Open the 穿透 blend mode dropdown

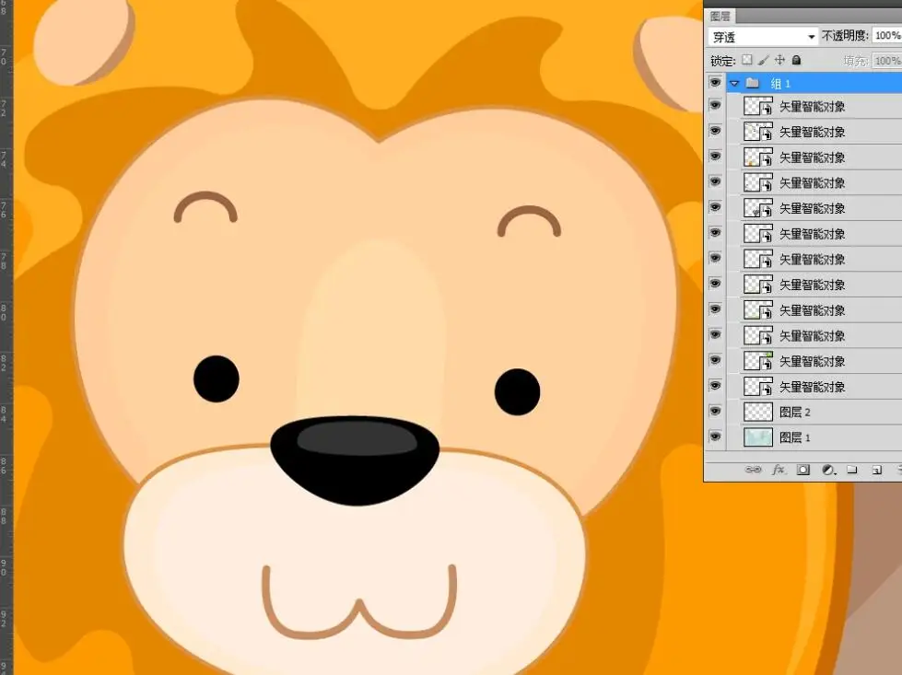click(x=763, y=37)
